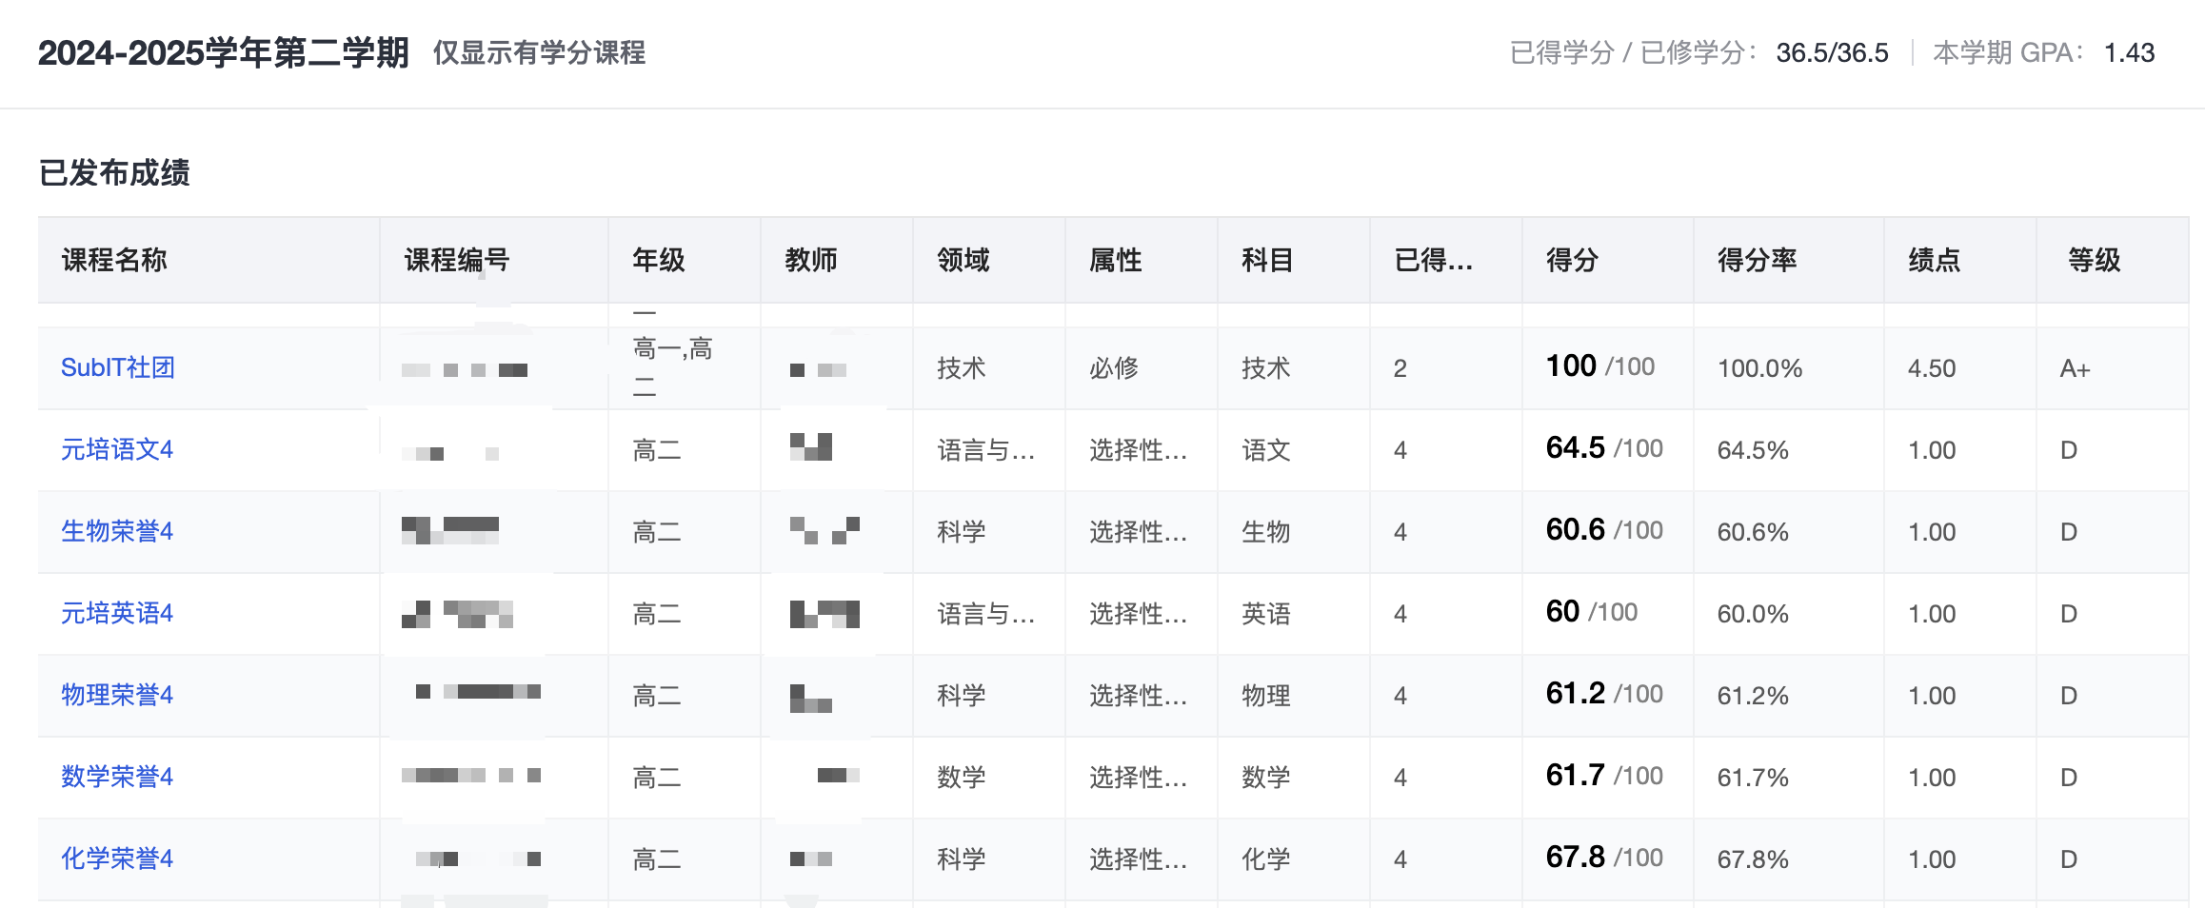The width and height of the screenshot is (2205, 908).
Task: Click the 得分 column header
Action: pyautogui.click(x=1572, y=260)
